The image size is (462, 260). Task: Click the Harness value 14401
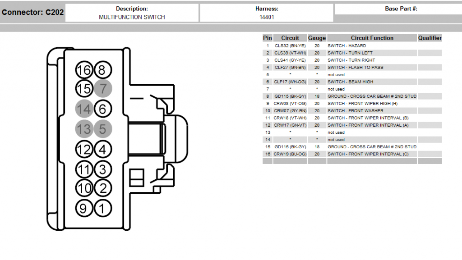(267, 17)
